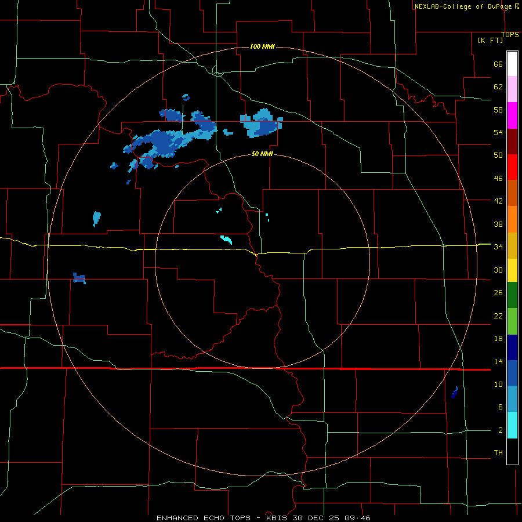
Task: Click the legend value 46
Action: (498, 179)
